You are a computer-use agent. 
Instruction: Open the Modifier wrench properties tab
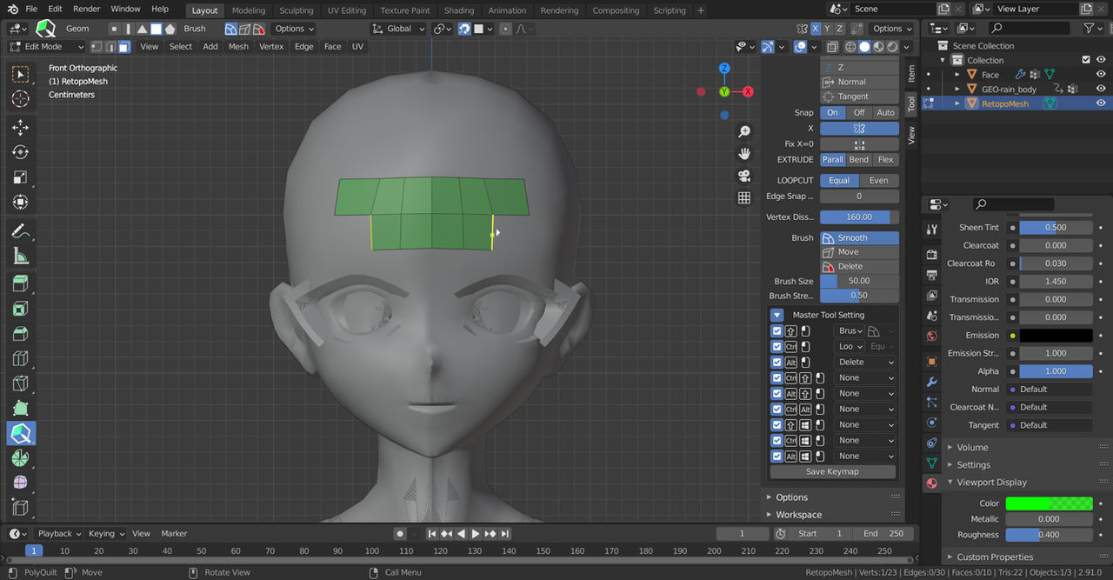(x=932, y=382)
